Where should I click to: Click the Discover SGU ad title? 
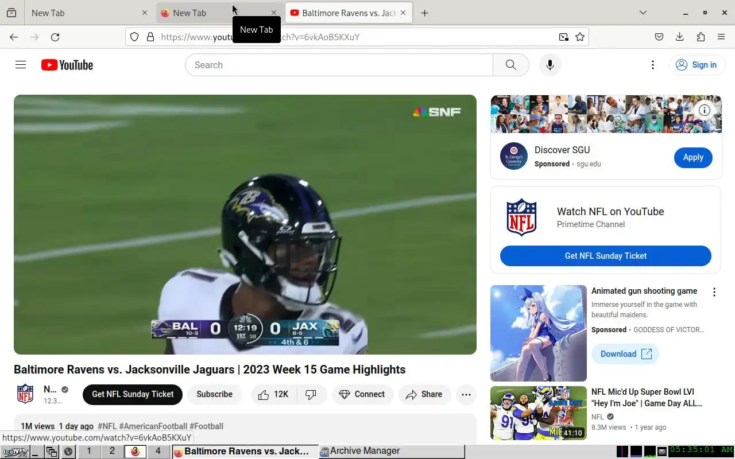[562, 150]
